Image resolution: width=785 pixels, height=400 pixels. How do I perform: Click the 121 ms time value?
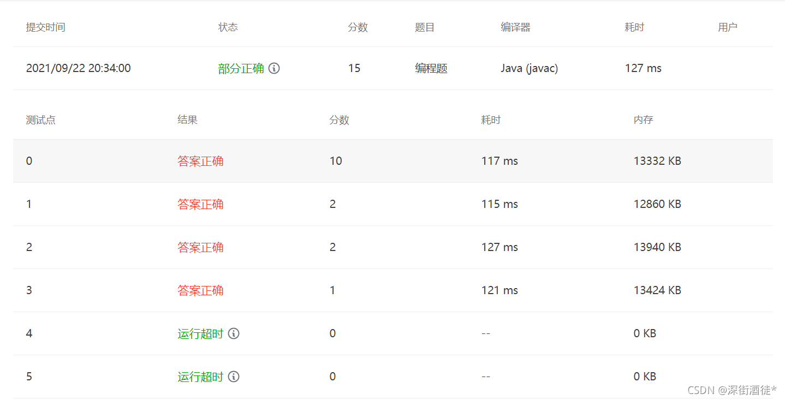click(499, 290)
